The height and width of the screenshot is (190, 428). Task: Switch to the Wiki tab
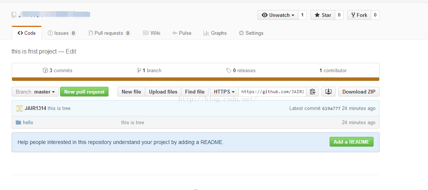[x=152, y=33]
